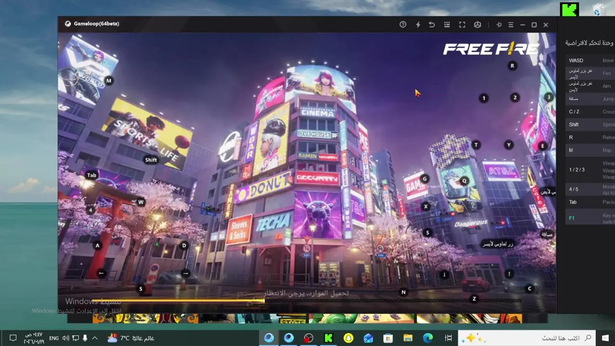This screenshot has height=346, width=615.
Task: Select the Tab key overlay on the game
Action: (91, 175)
